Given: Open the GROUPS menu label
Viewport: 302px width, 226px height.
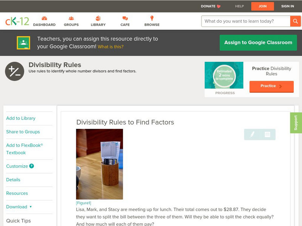Looking at the screenshot, I should pos(71,25).
